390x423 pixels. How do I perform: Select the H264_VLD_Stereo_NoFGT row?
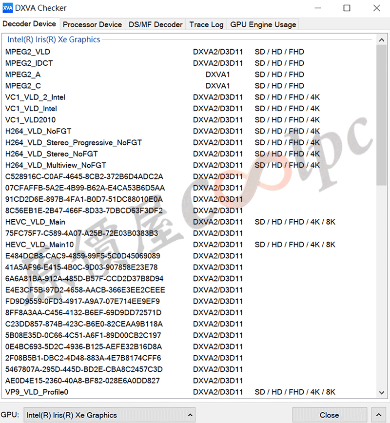189,154
